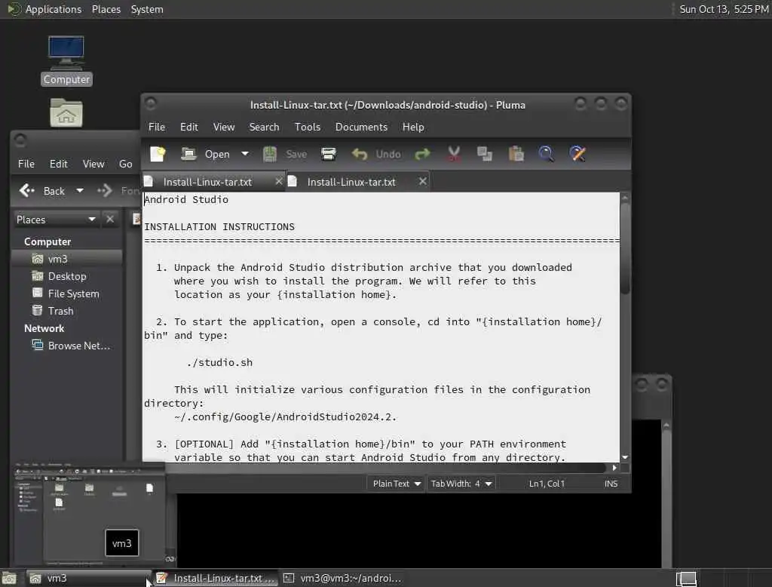The image size is (772, 587).
Task: Switch to Install-Linux-tar.txt taskbar entry
Action: 216,578
